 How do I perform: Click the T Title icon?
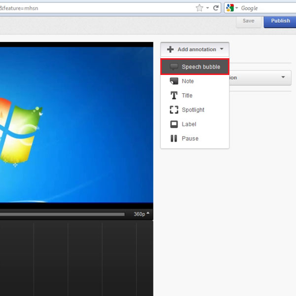point(174,95)
